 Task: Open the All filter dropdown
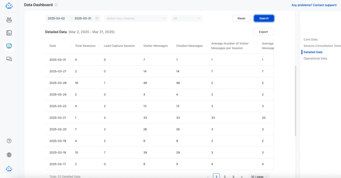187,19
